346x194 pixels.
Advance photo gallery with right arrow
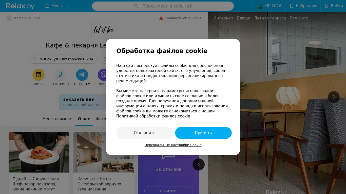334,97
